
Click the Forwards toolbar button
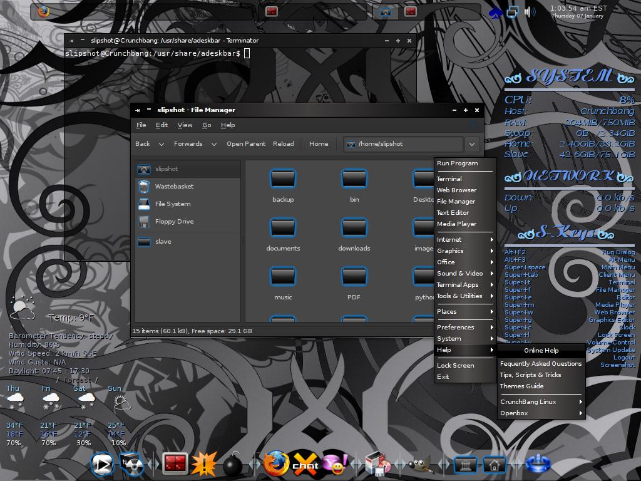point(188,144)
